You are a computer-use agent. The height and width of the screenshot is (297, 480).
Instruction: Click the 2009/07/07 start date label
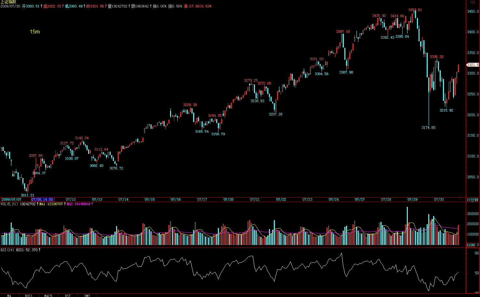11,200
